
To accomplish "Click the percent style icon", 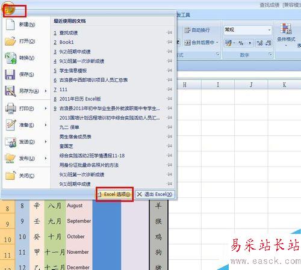I will 241,43.
